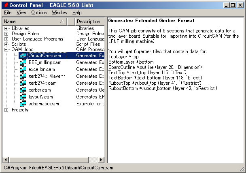The width and height of the screenshot is (246, 173).
Task: Select the Design Rules label
Action: (25, 34)
